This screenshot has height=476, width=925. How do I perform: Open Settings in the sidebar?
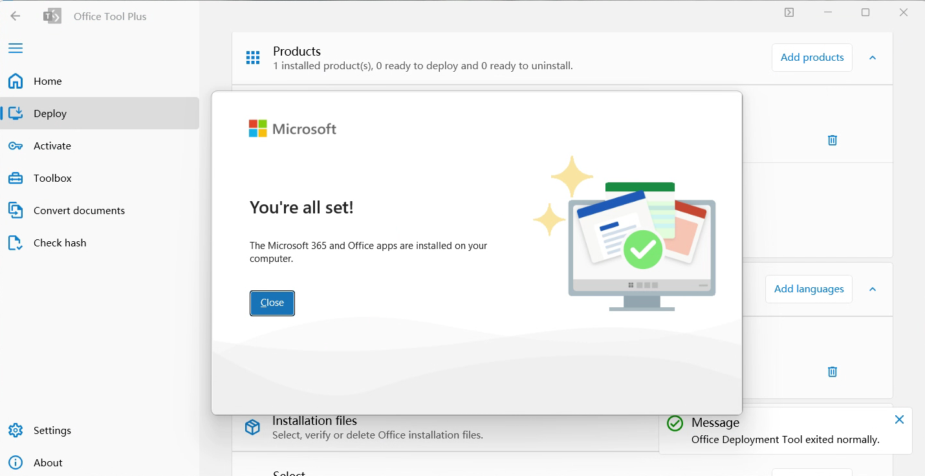click(52, 430)
